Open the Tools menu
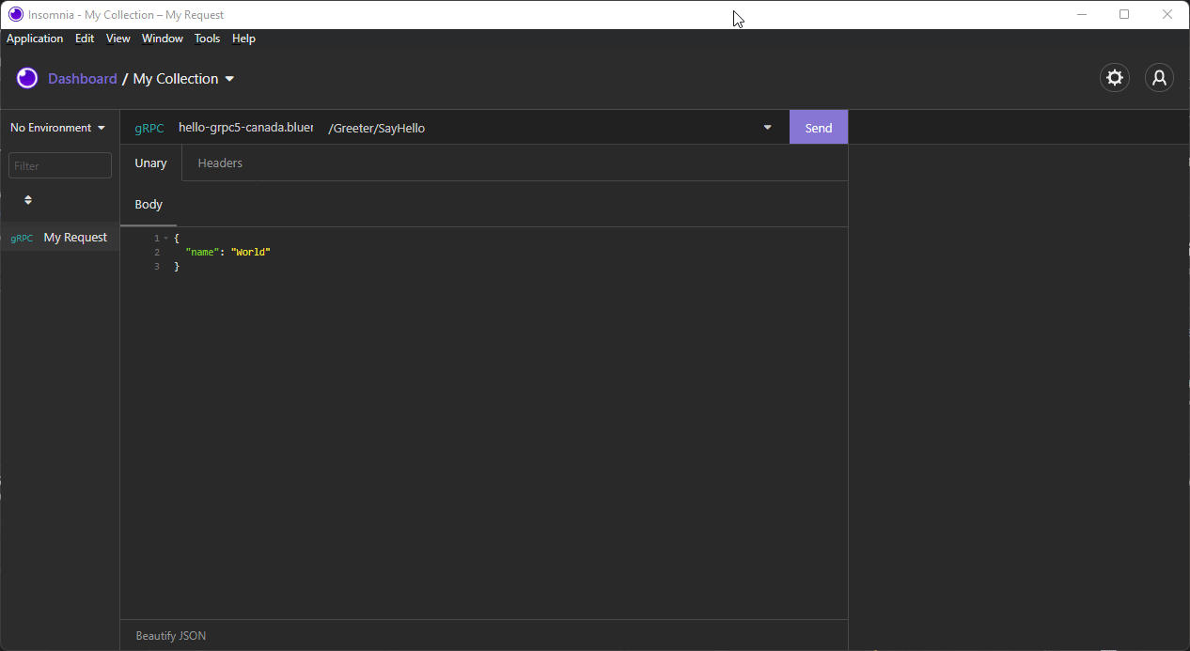Viewport: 1190px width, 651px height. click(207, 39)
